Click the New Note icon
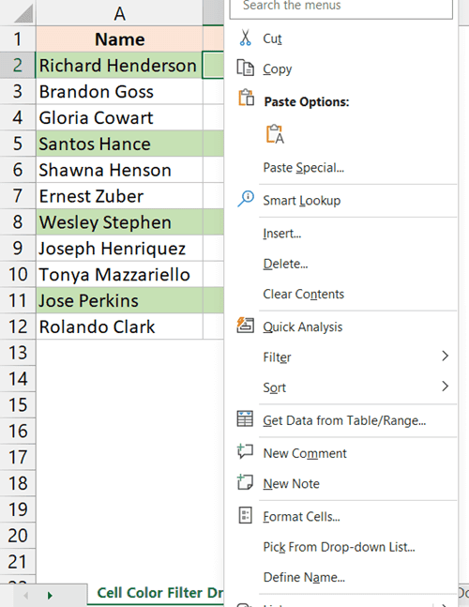The image size is (469, 607). pyautogui.click(x=246, y=482)
